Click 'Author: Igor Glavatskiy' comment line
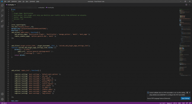This screenshot has width=192, height=104. (23, 17)
